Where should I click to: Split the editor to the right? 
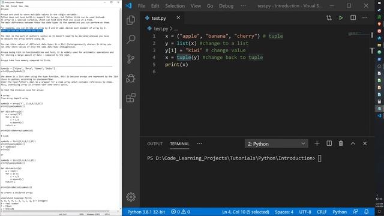353,17
